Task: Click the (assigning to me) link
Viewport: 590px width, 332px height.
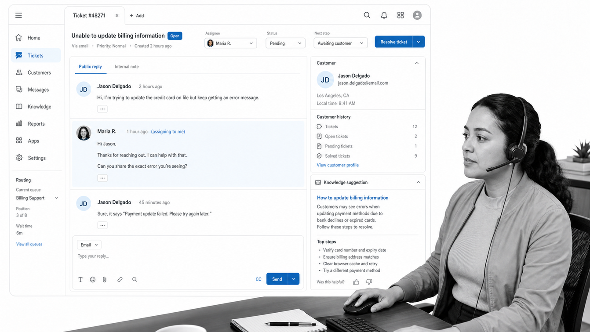Action: point(168,132)
